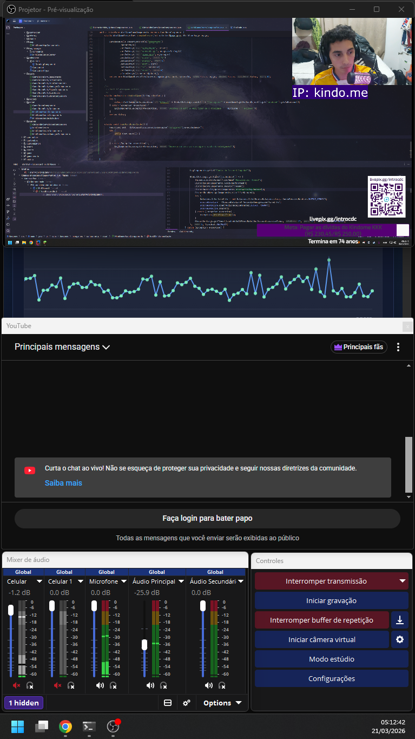Start the virtual camera
This screenshot has width=415, height=739.
coord(321,639)
